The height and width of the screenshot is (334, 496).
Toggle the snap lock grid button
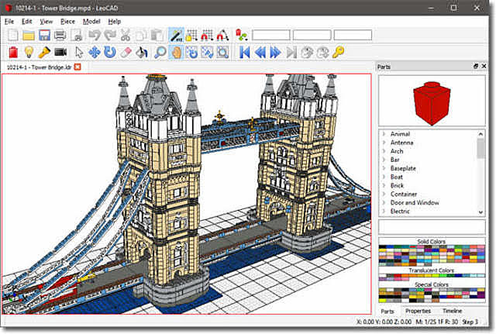(x=191, y=35)
